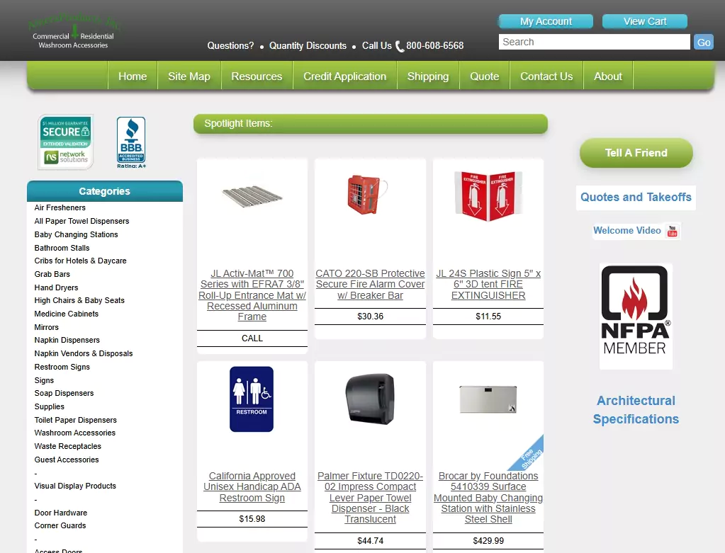Select the Toilet Paper Dispensers category
This screenshot has height=553, width=725.
click(x=76, y=420)
